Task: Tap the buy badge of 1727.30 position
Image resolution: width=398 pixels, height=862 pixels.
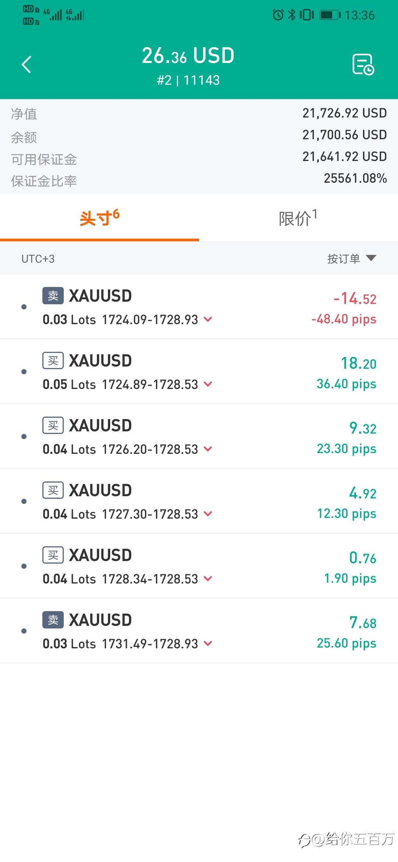Action: click(x=53, y=490)
